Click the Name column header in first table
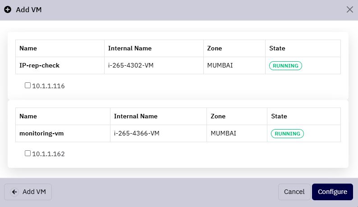Screen dimensions: 358x207 click(28, 48)
